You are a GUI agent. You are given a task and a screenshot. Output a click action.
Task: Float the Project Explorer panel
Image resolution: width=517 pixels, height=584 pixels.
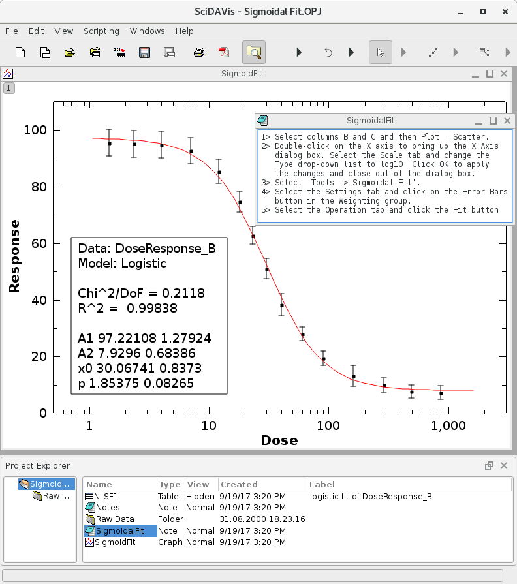point(489,465)
